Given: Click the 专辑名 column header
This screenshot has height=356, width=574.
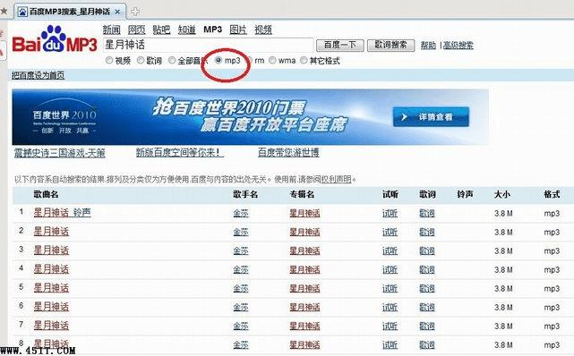Looking at the screenshot, I should (302, 194).
